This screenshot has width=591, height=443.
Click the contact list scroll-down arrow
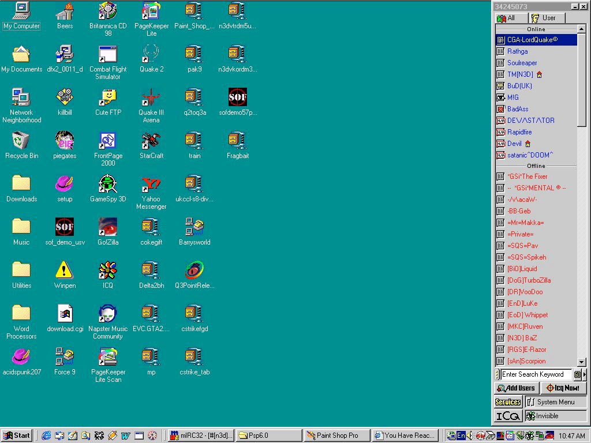click(x=582, y=362)
